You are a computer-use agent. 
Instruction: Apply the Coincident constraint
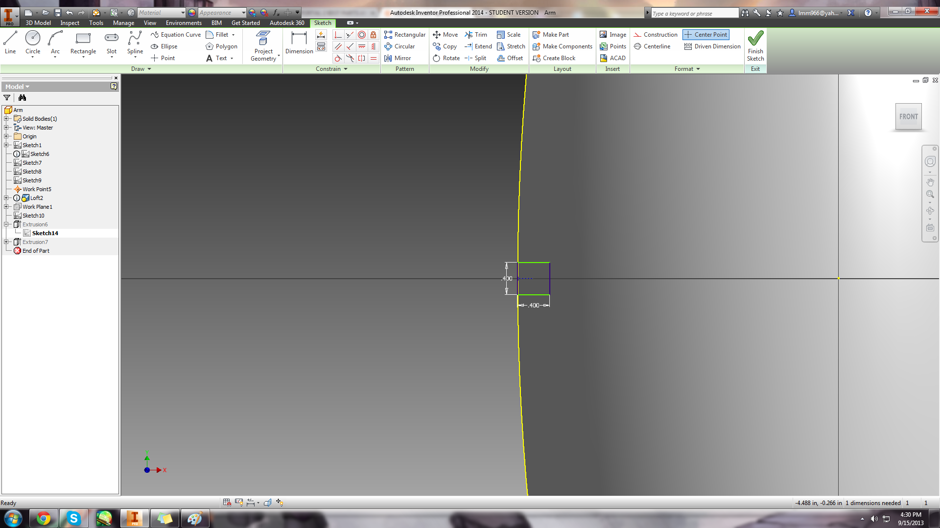[x=338, y=35]
